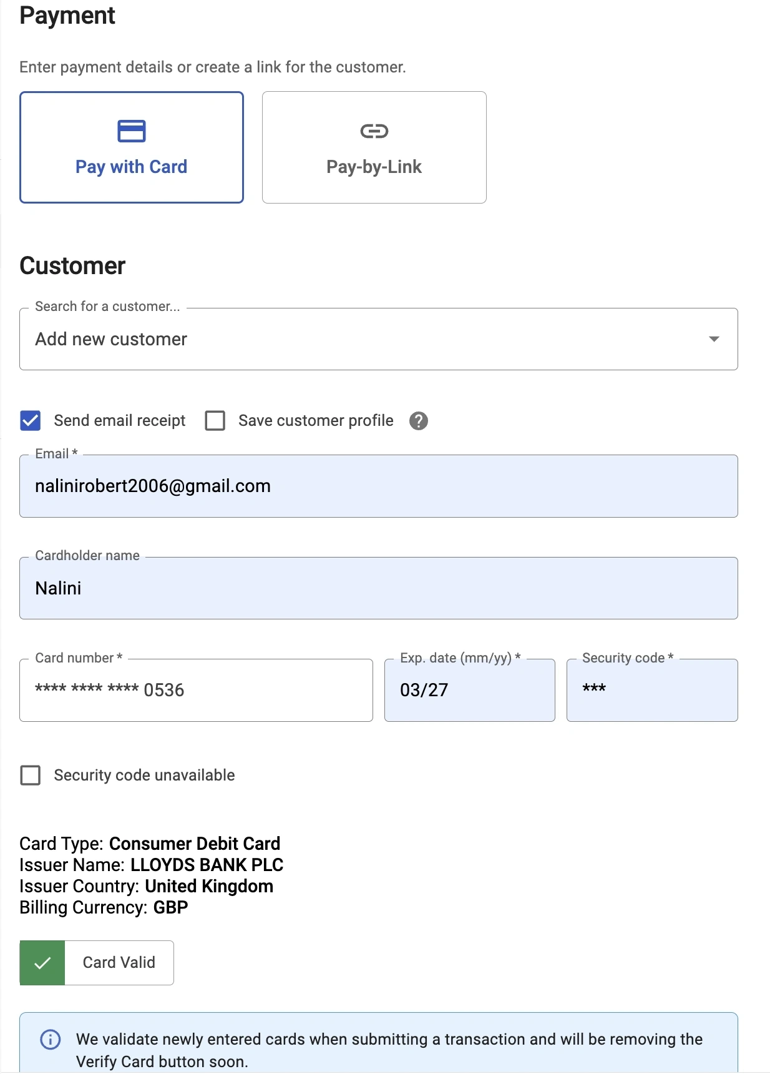Enable the Save customer profile checkbox
Viewport: 770px width, 1074px height.
[215, 421]
